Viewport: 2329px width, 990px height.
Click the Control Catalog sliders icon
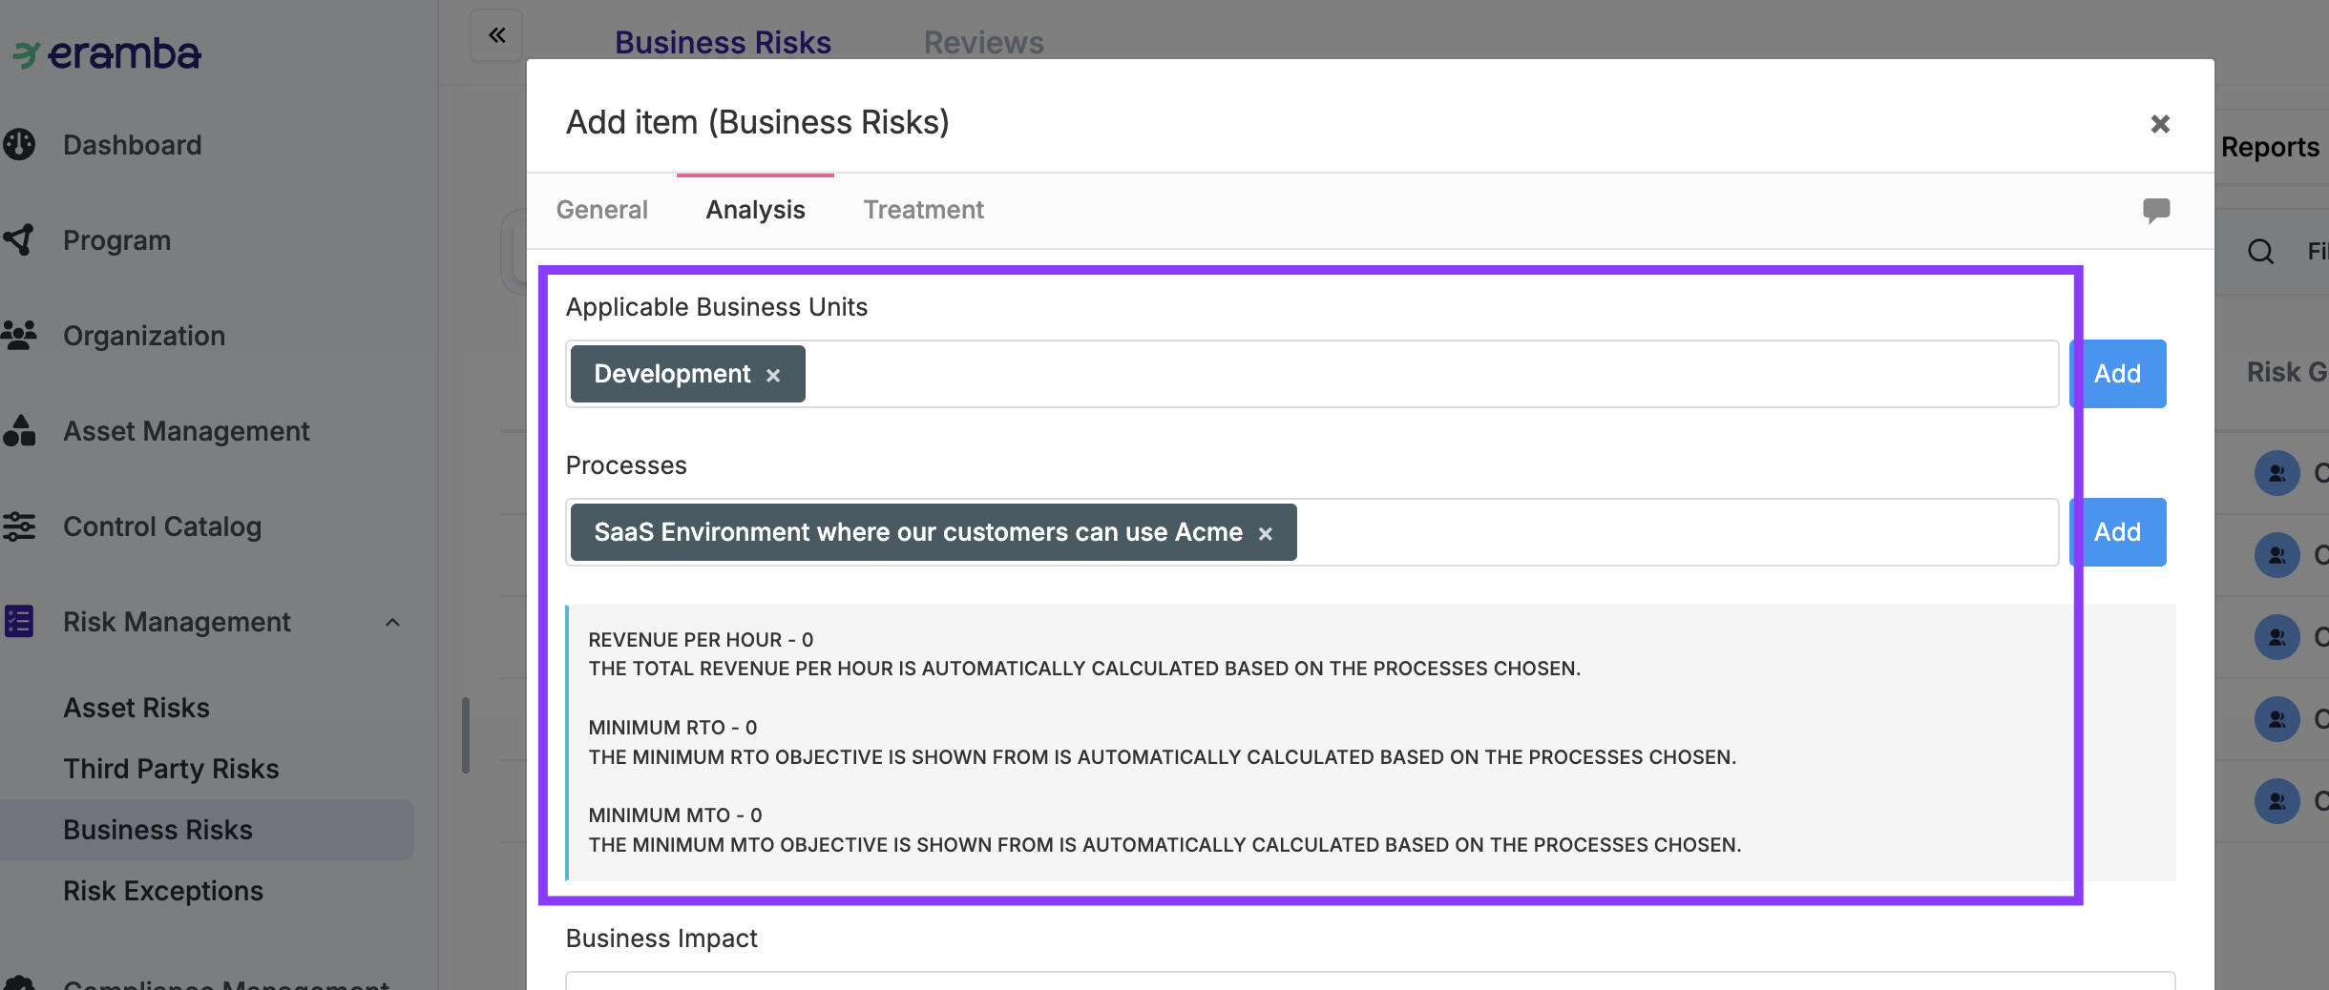click(19, 526)
